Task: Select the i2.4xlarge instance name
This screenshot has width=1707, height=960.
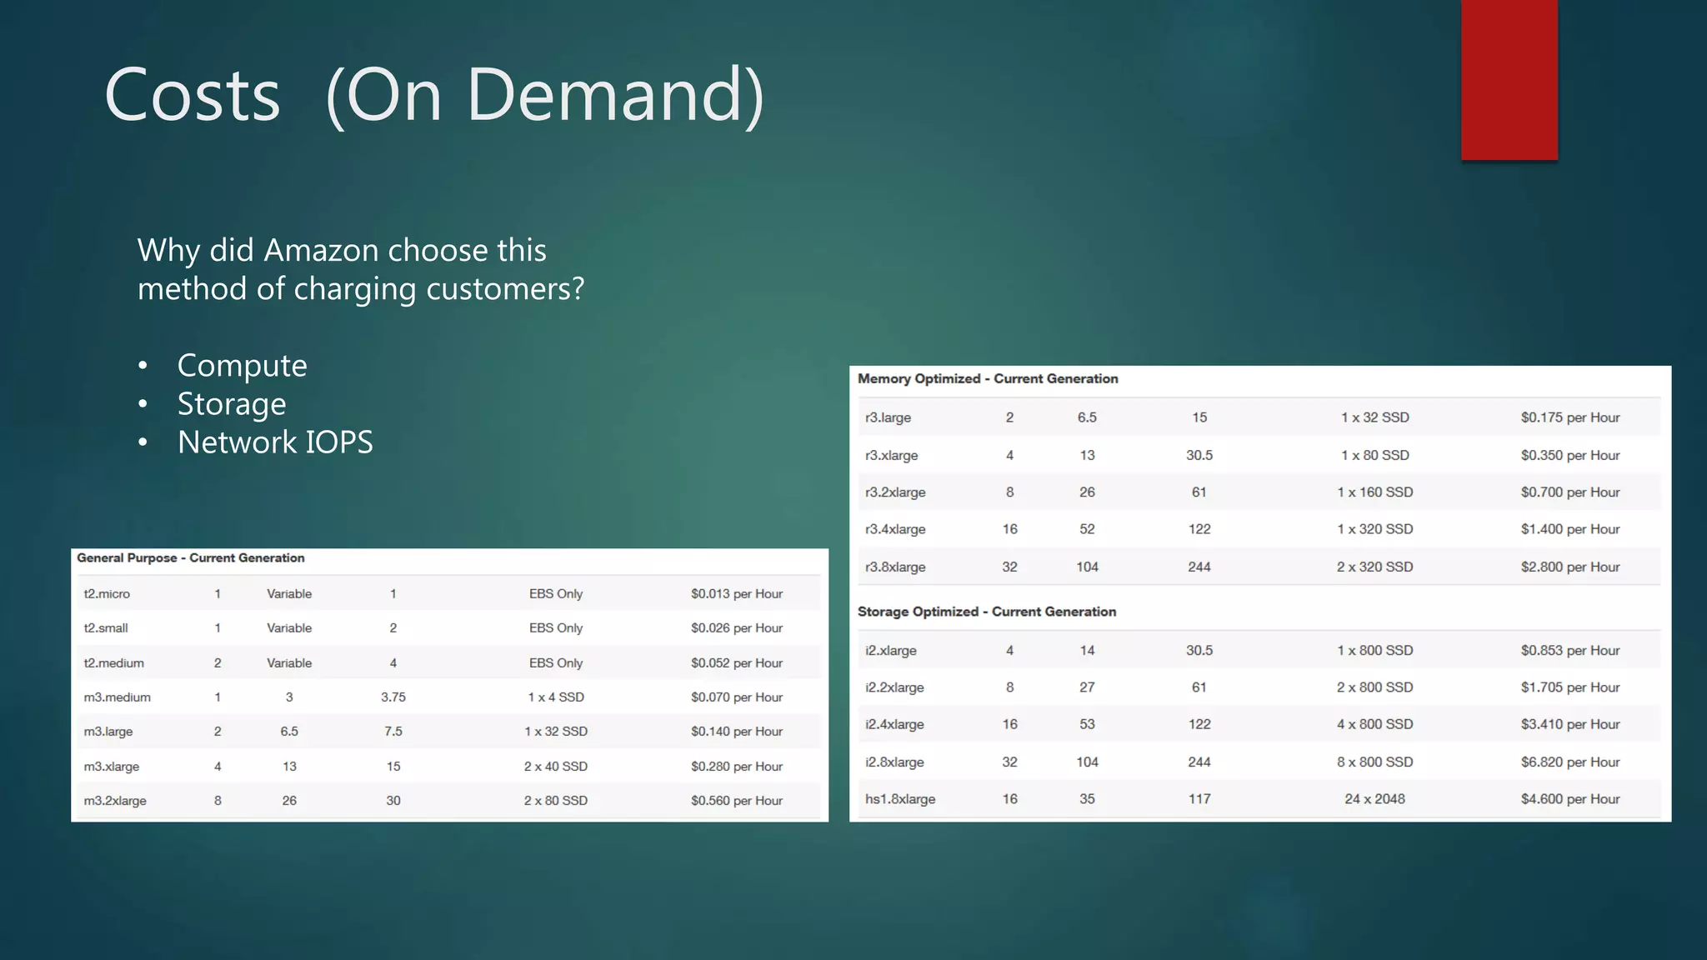Action: [894, 724]
